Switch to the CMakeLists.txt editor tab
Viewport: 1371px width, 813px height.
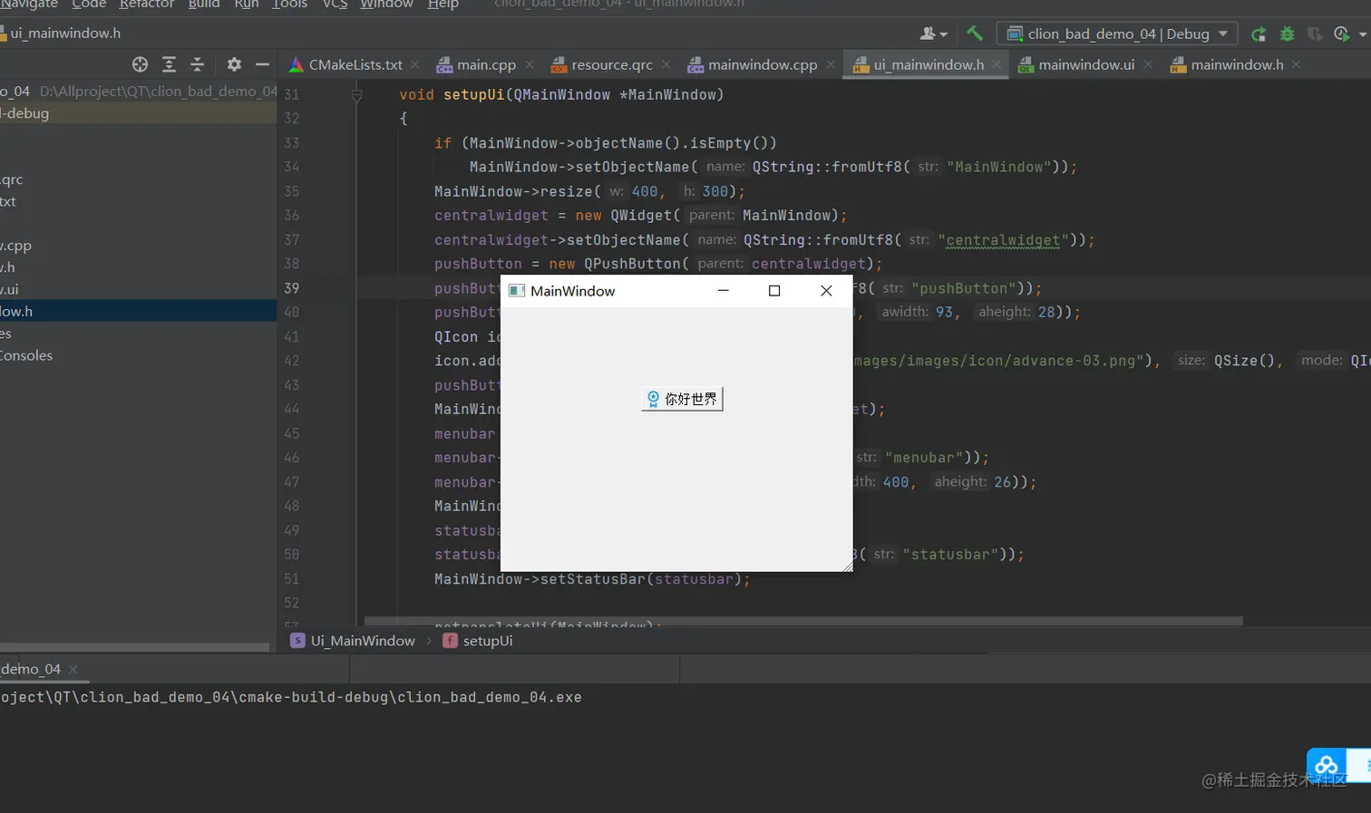(355, 64)
